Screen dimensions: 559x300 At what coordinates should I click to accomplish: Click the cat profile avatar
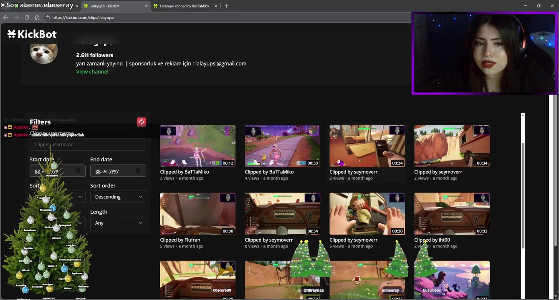44,52
